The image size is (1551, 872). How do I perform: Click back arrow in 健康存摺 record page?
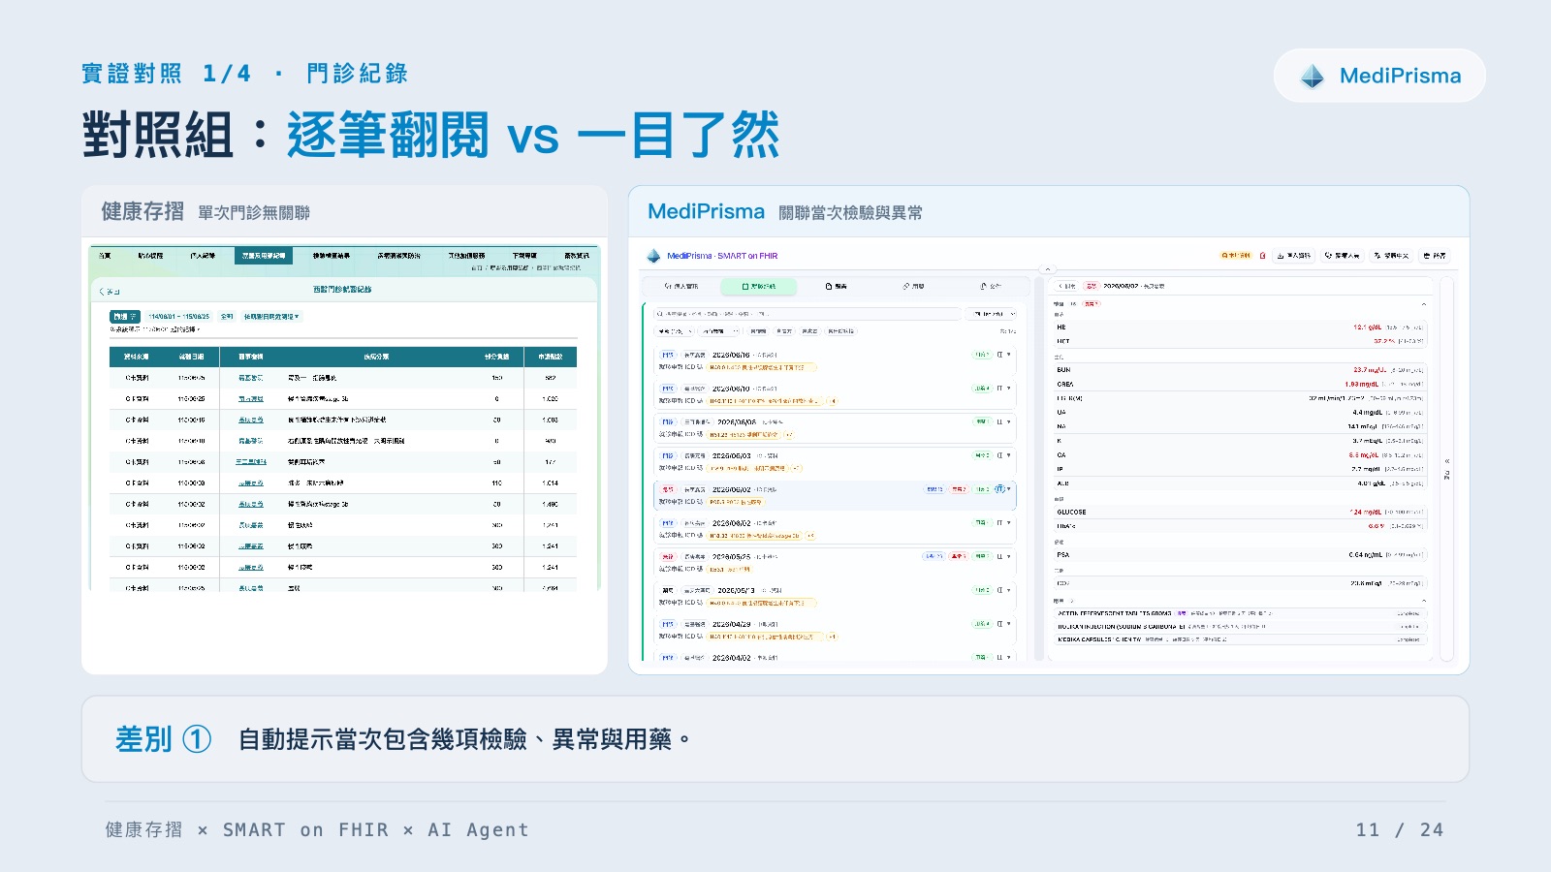point(110,291)
